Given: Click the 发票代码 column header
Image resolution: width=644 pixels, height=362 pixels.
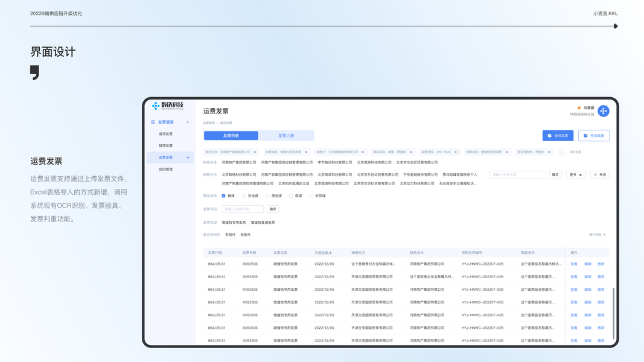Looking at the screenshot, I should tap(215, 253).
